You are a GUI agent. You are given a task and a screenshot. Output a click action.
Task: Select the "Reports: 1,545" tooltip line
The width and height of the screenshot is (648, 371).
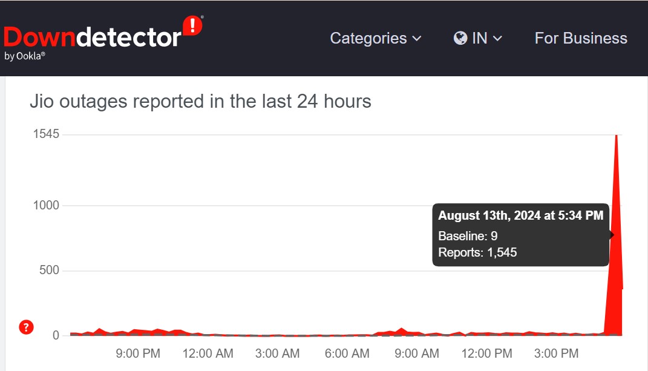[x=477, y=252]
